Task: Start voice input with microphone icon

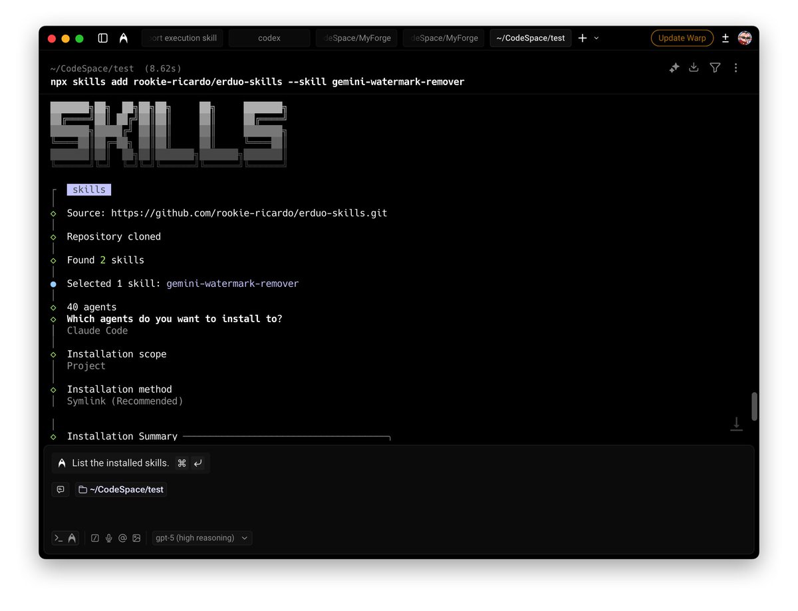Action: (x=109, y=538)
